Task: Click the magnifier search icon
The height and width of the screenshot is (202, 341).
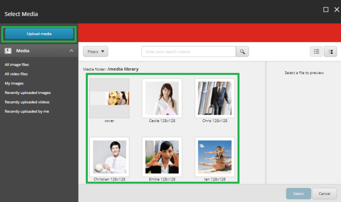Action: (x=242, y=52)
